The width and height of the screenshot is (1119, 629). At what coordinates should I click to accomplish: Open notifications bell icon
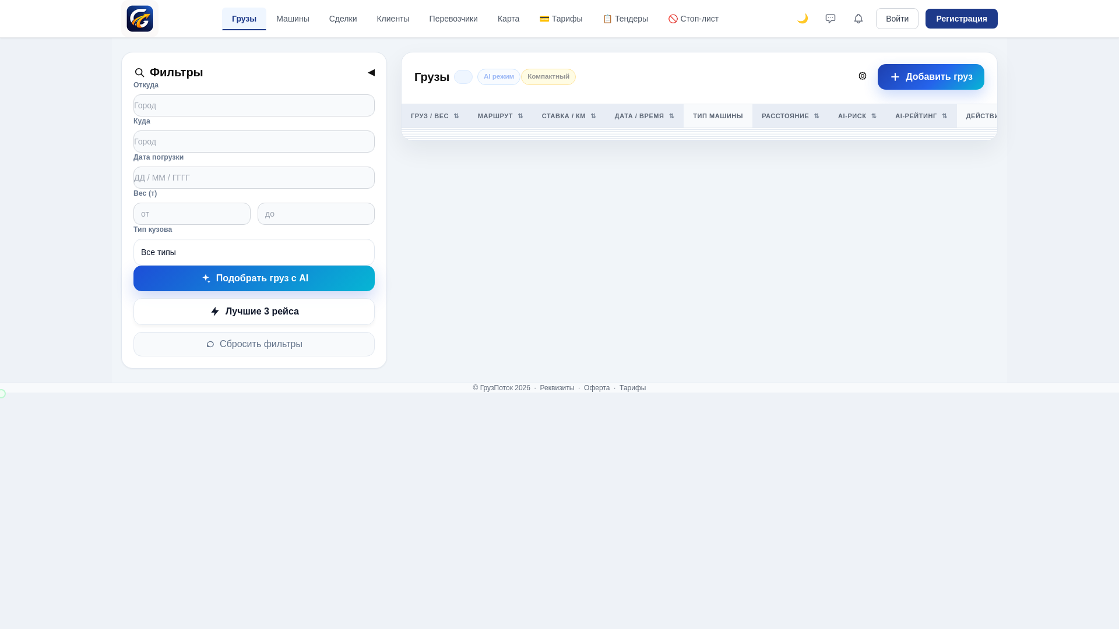point(858,19)
